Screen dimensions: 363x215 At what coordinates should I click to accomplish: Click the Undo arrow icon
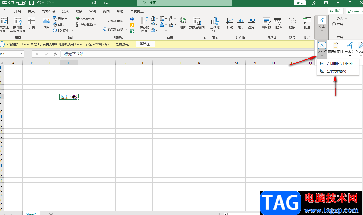coord(39,3)
